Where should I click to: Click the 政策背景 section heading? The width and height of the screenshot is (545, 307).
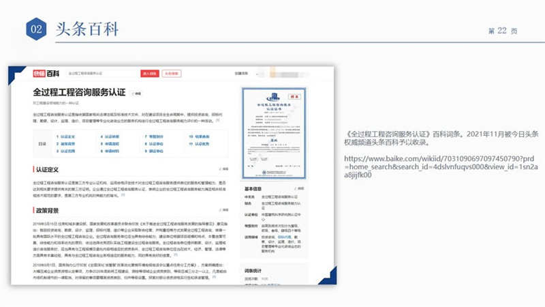(47, 211)
